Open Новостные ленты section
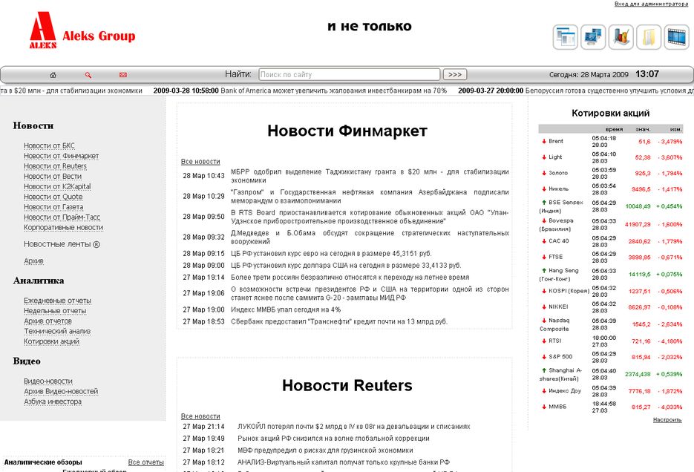 62,244
